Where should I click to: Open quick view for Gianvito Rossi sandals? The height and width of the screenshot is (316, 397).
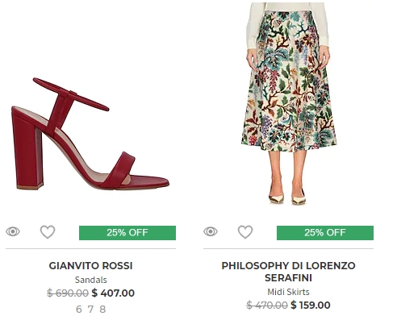pos(13,231)
